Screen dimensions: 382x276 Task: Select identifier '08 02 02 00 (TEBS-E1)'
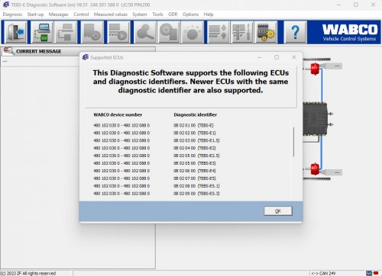tap(195, 133)
